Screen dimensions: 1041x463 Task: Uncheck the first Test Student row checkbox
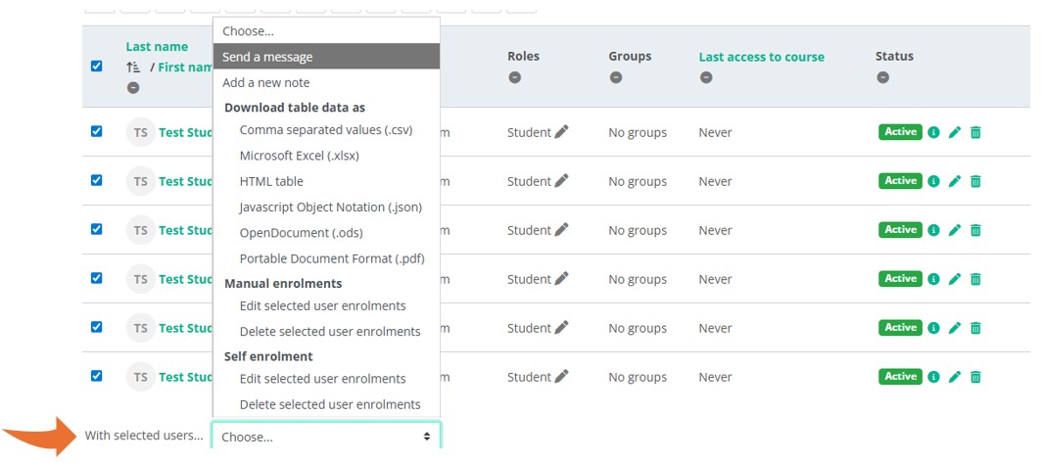[x=96, y=131]
